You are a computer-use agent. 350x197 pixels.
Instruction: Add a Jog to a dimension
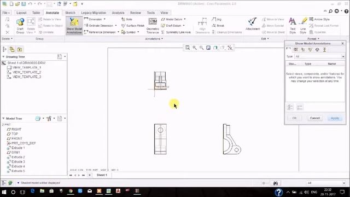pos(217,20)
